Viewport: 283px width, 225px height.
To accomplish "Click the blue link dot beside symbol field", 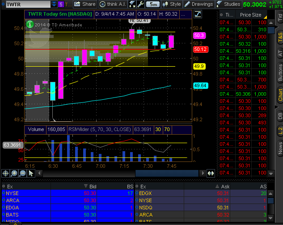I will coord(3,4).
